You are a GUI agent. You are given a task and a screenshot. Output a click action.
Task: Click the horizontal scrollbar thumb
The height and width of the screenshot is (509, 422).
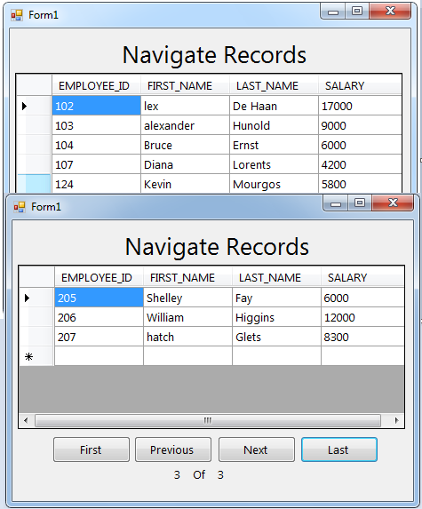pos(208,420)
